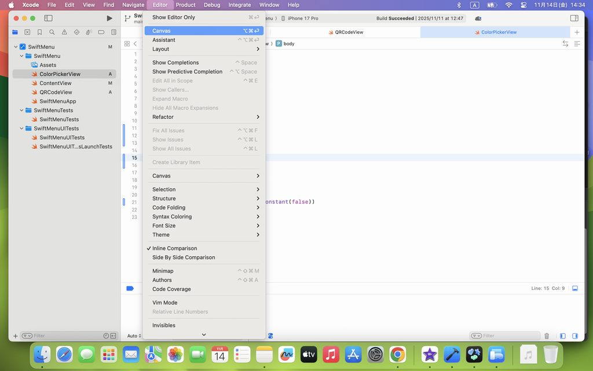Image resolution: width=593 pixels, height=371 pixels.
Task: Toggle Inline Comparison in the menu
Action: coord(174,248)
